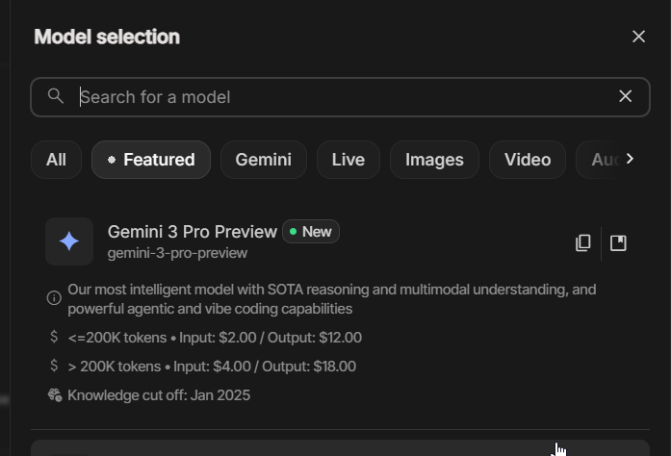This screenshot has width=671, height=456.
Task: Click the green New badge
Action: coord(311,232)
